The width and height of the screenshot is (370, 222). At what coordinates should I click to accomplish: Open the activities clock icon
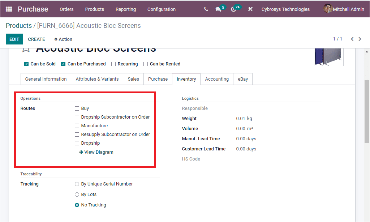point(234,9)
